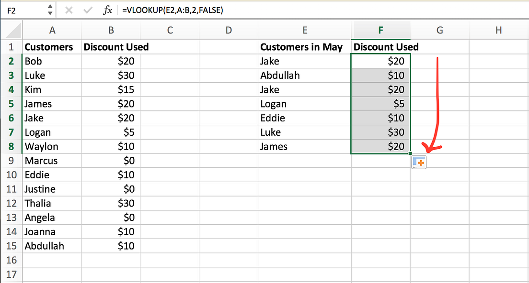Click the Cancel (X) icon beside formula bar

[x=69, y=10]
